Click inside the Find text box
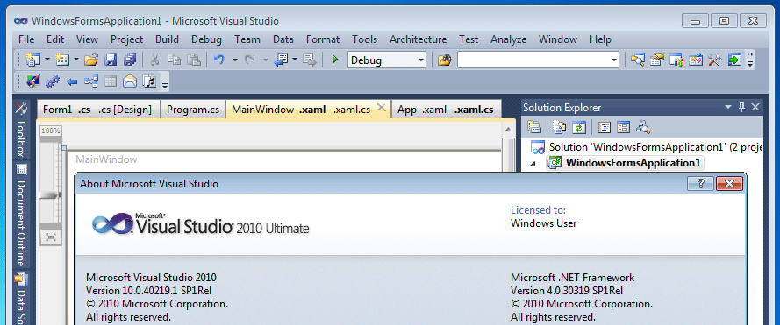Screen dimensions: 780x325 point(533,60)
